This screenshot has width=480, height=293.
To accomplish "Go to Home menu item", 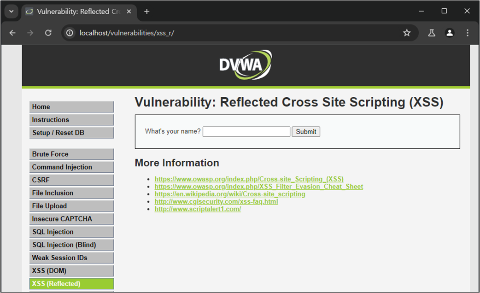I will click(x=72, y=107).
